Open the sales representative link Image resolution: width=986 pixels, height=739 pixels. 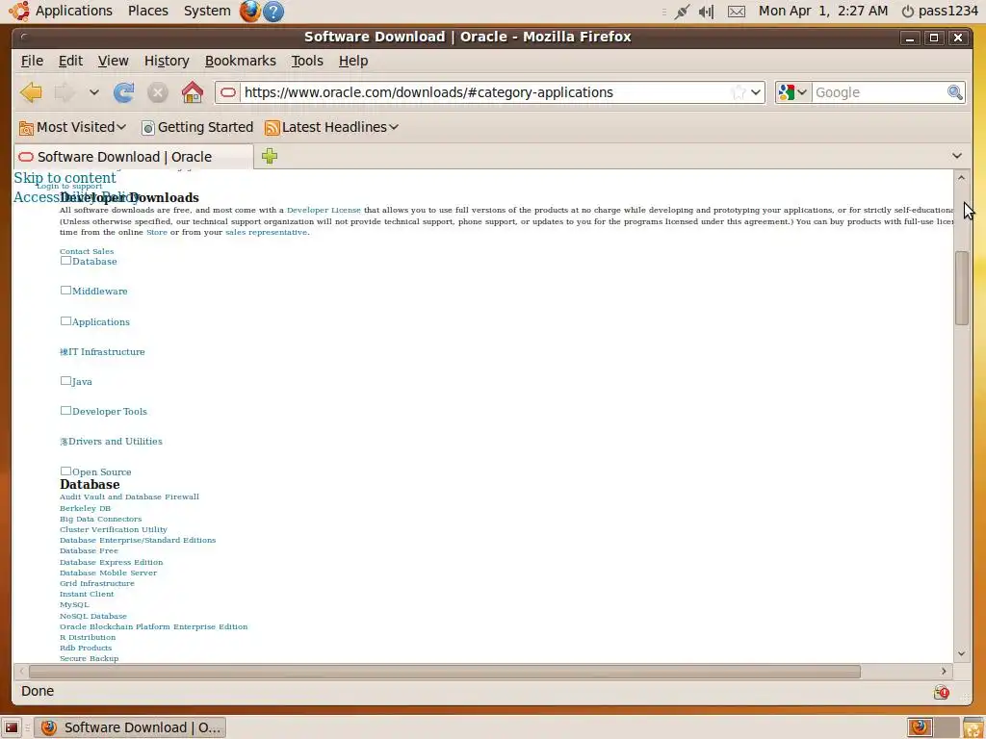tap(267, 232)
